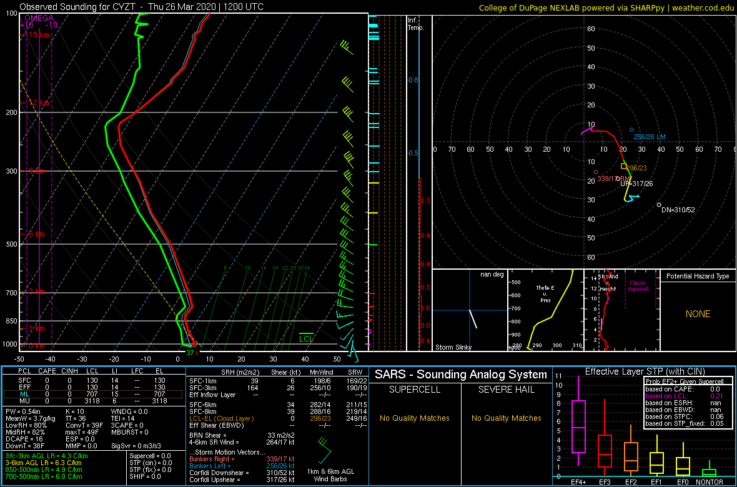
Task: Click the NONE hazard type value
Action: pos(698,314)
